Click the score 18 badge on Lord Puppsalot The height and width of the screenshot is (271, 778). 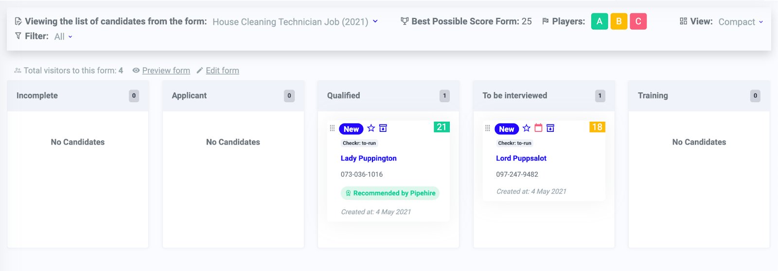[597, 127]
